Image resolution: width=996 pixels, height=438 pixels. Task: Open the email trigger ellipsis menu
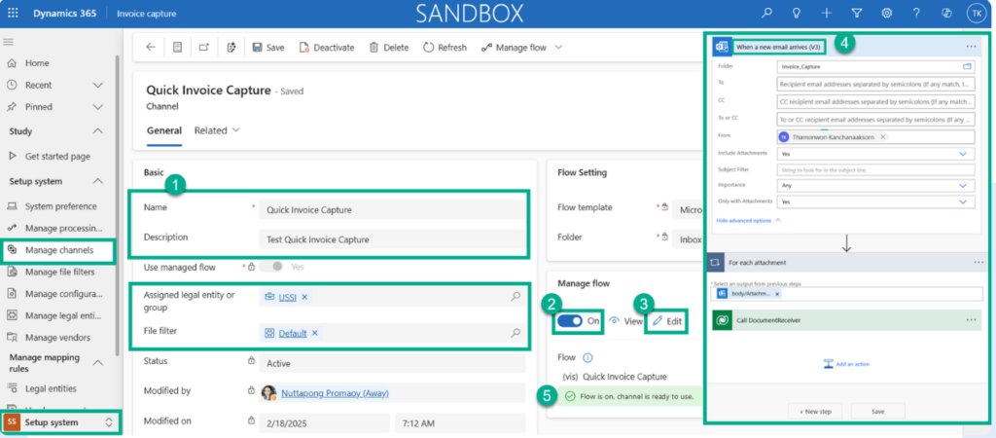pyautogui.click(x=971, y=47)
